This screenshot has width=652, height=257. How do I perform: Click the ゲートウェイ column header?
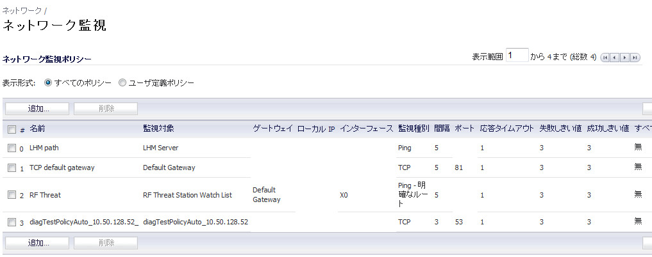coord(272,129)
